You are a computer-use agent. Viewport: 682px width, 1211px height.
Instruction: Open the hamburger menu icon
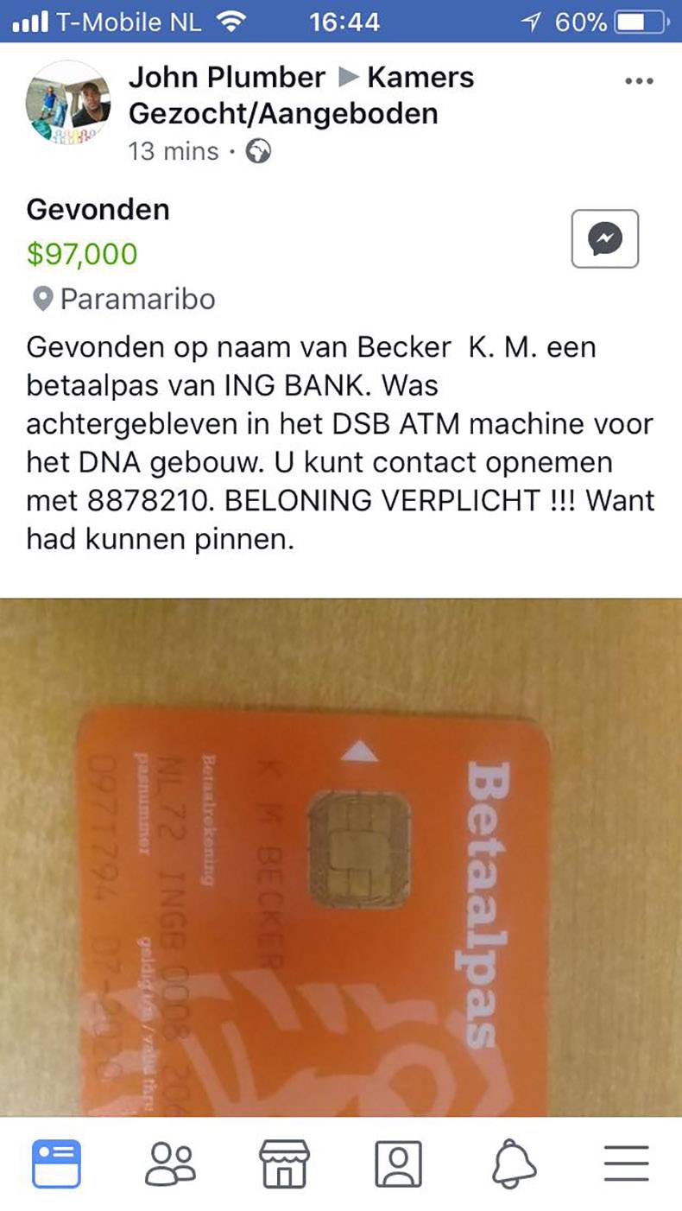(626, 1163)
